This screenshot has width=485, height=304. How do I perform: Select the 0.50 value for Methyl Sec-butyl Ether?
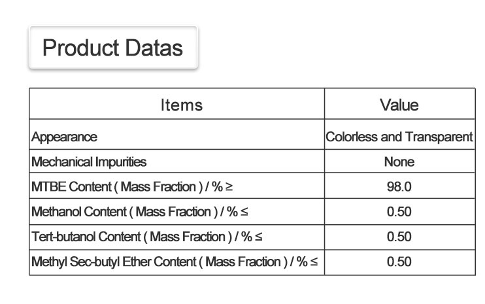[x=399, y=262]
